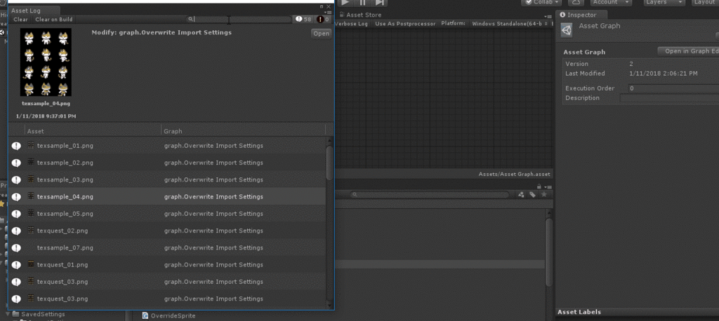Screen dimensions: 719x321
Task: Toggle the Use As Postprocessor option
Action: [405, 23]
